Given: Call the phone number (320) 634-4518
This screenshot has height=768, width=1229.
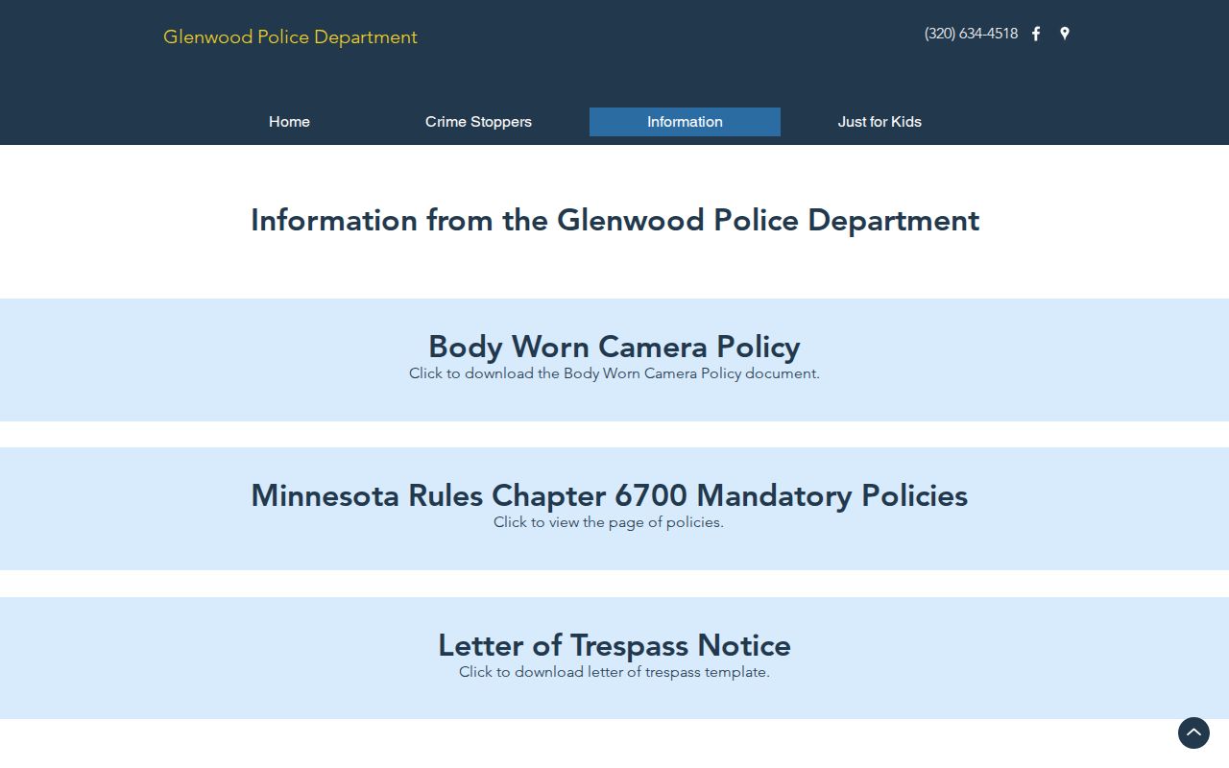Looking at the screenshot, I should (971, 34).
